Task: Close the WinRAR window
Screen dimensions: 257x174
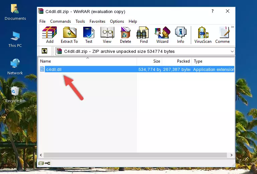Action: pos(228,11)
